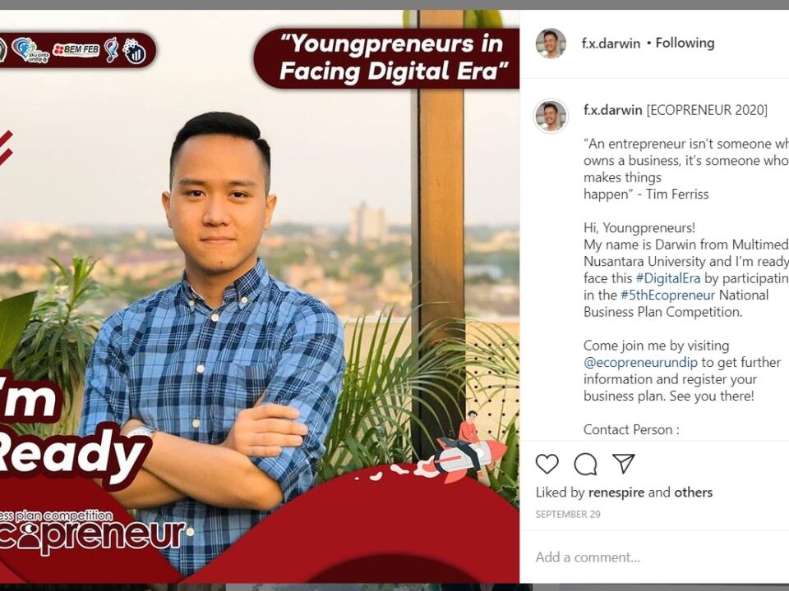The width and height of the screenshot is (789, 591).
Task: Click f.x.darwin username in caption
Action: point(613,110)
